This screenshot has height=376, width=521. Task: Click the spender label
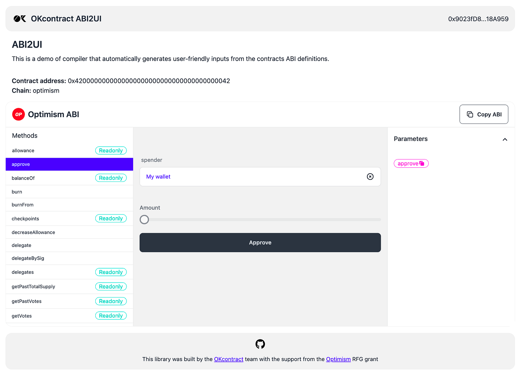point(152,160)
